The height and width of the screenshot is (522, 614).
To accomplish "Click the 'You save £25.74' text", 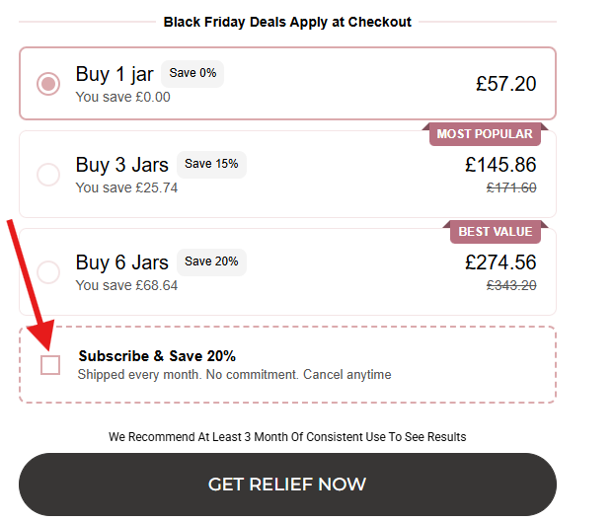I will point(126,187).
